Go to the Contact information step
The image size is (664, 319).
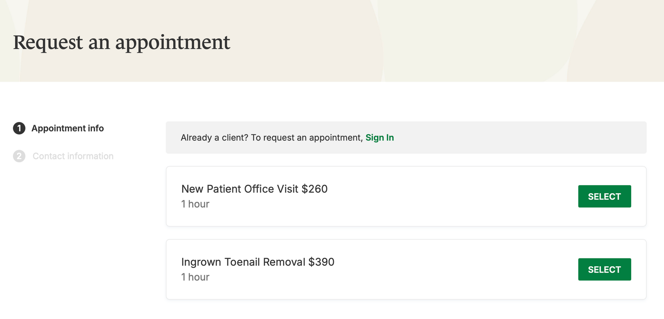73,156
